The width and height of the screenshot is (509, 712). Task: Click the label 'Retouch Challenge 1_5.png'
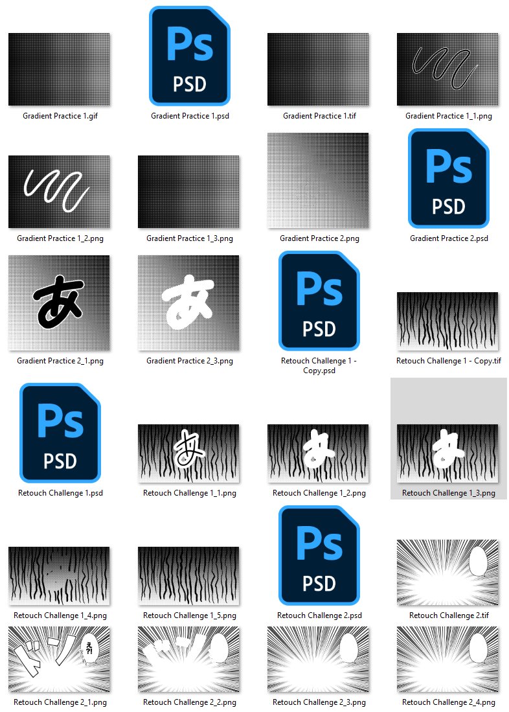(x=190, y=615)
